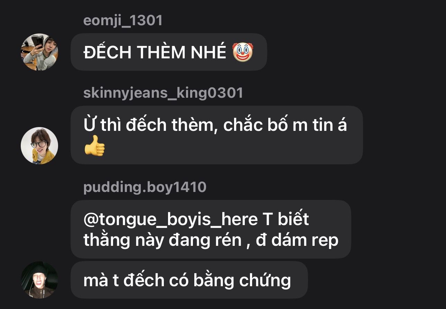
Task: Open the skinnyjeans_king0301 username label
Action: click(163, 93)
